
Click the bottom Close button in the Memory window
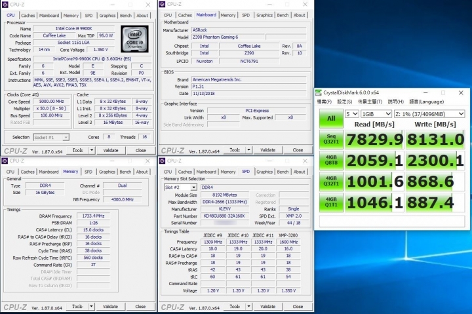tap(140, 306)
